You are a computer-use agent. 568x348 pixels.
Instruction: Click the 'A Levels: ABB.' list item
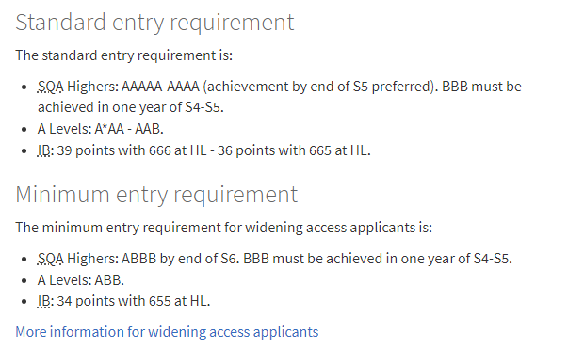coord(81,280)
